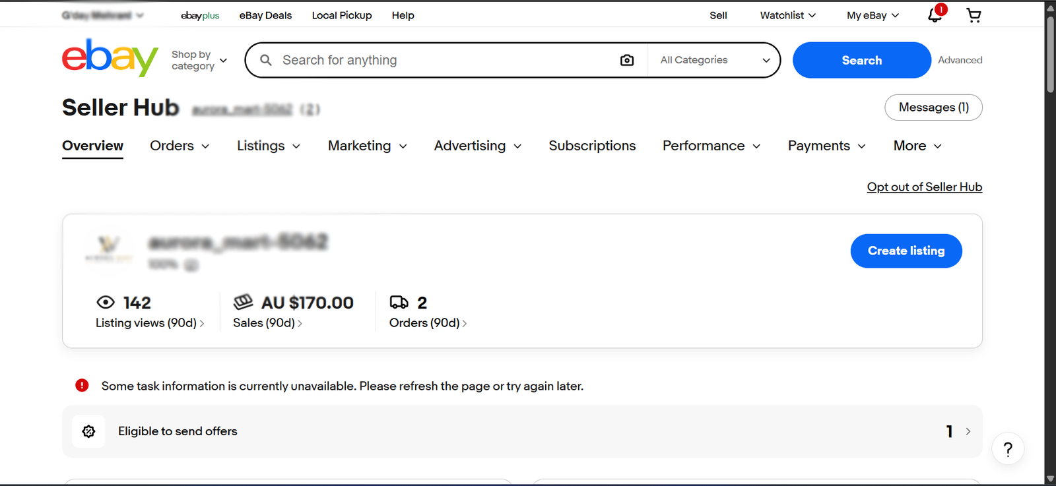Screen dimensions: 1056x486
Task: Click the Create listing button
Action: (906, 251)
